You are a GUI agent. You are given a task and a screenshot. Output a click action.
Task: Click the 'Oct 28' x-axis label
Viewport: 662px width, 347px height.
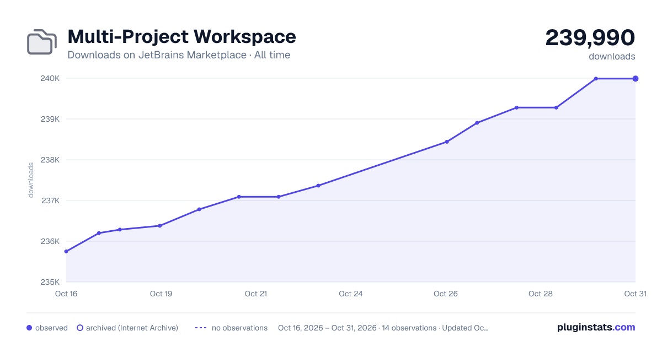(x=541, y=294)
